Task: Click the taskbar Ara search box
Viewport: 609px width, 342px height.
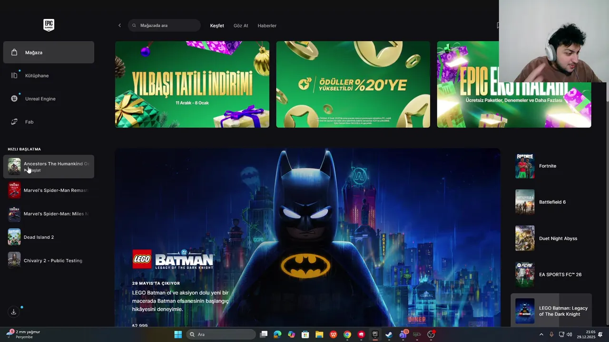Action: point(221,334)
